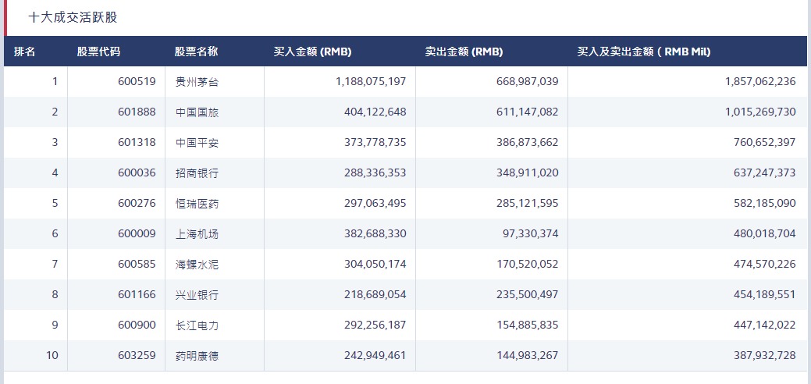Click the 招商银行 stock name
This screenshot has width=811, height=384.
point(197,172)
